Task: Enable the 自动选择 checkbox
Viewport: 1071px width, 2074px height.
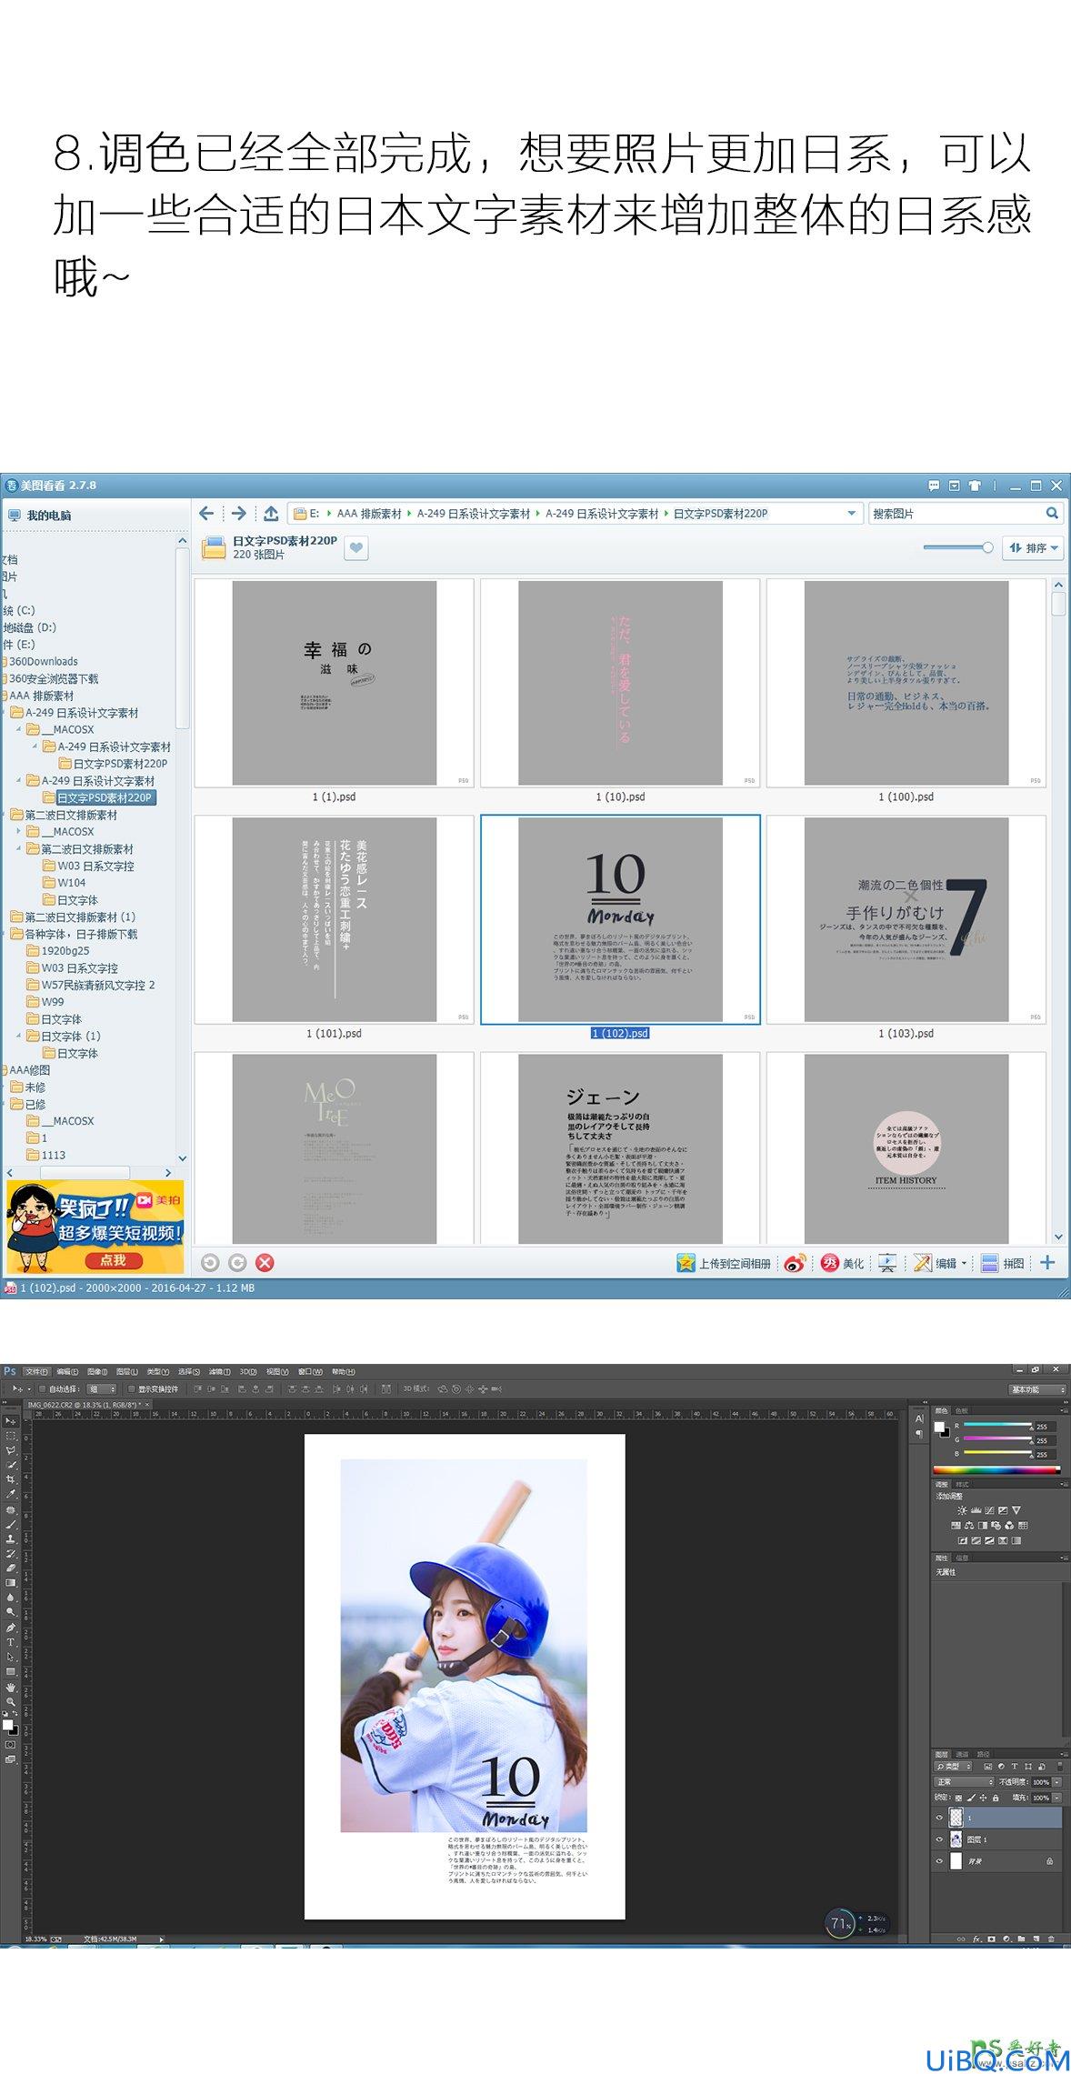Action: pos(42,1388)
